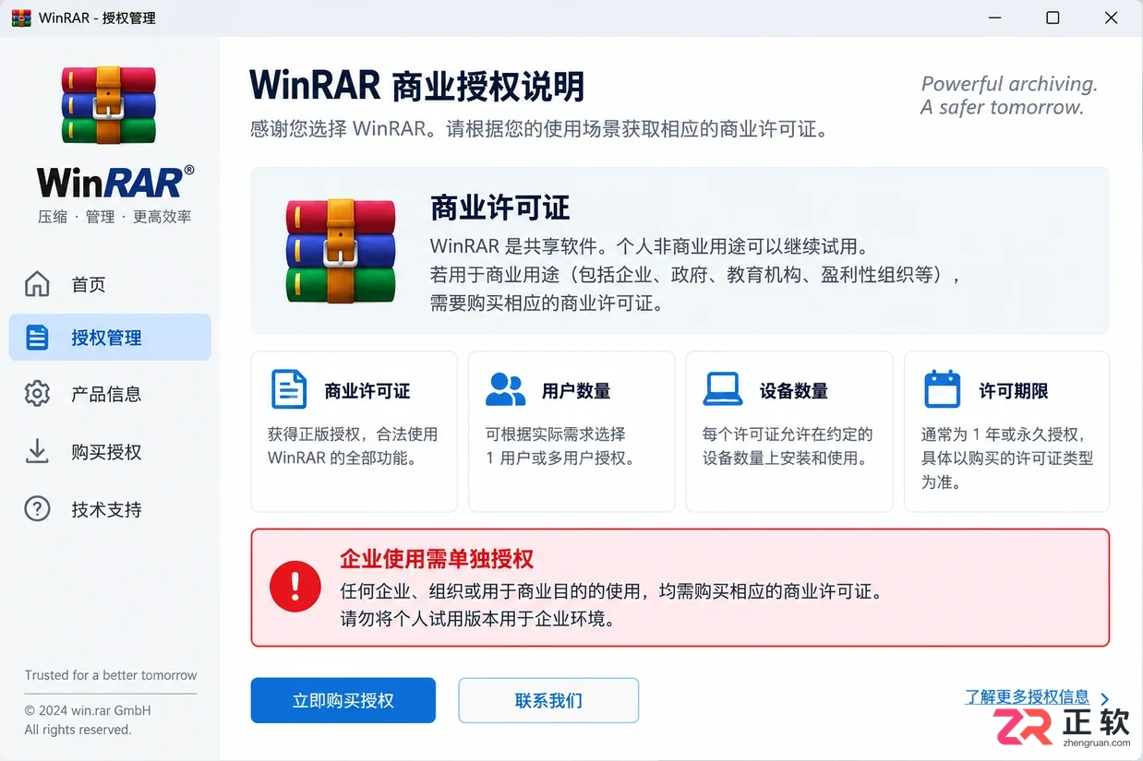Screen dimensions: 1143x761
Task: Click the 企业使用需单独授权 warning heading
Action: [x=437, y=559]
